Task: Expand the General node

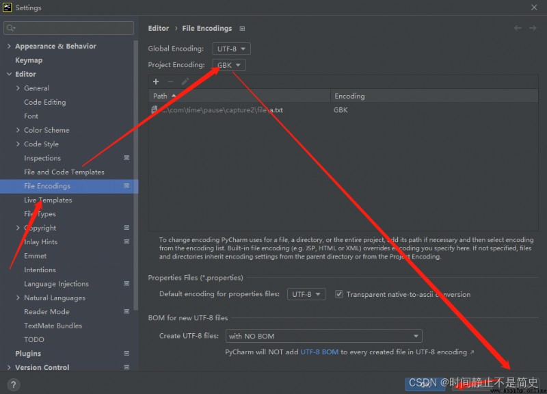Action: pos(18,88)
